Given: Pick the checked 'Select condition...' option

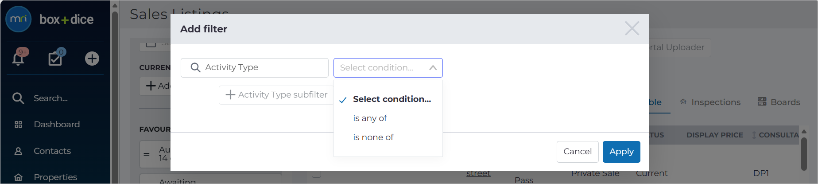Looking at the screenshot, I should click(392, 99).
